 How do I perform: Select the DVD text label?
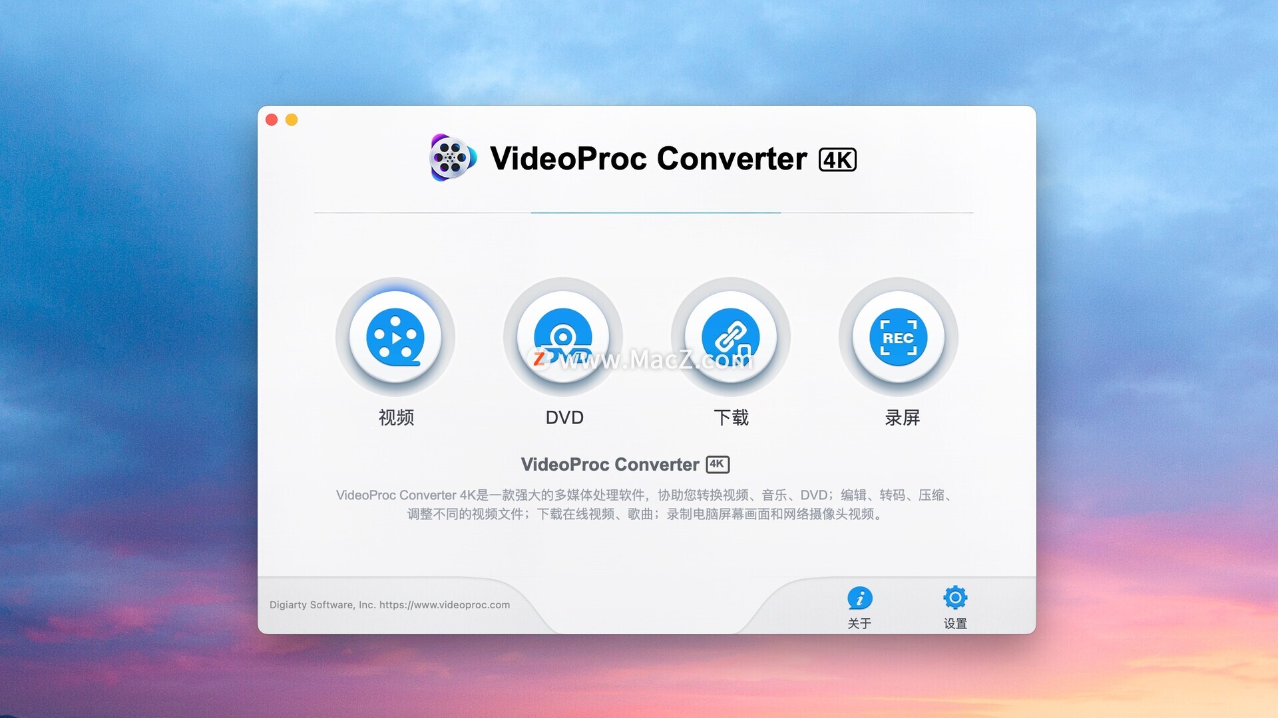point(564,418)
